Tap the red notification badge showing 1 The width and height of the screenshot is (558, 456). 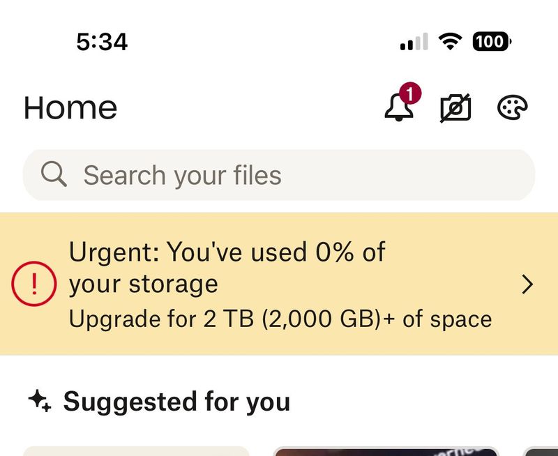tap(411, 93)
